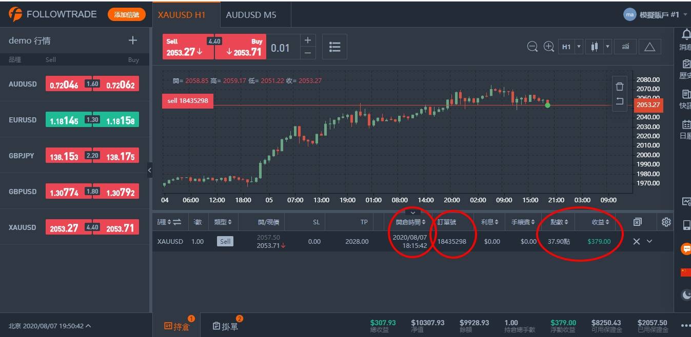Click the 訂單號 value 18435298
Image resolution: width=691 pixels, height=337 pixels.
click(x=452, y=241)
